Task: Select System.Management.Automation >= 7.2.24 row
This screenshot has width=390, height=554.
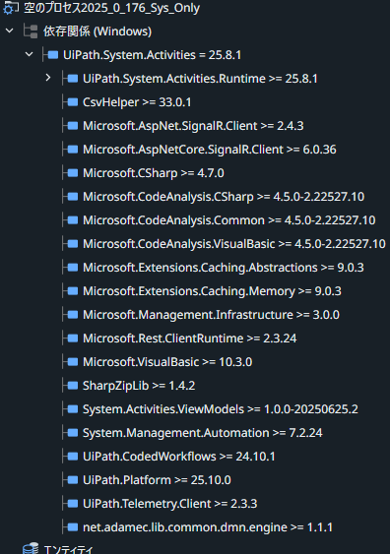Action: click(x=203, y=433)
